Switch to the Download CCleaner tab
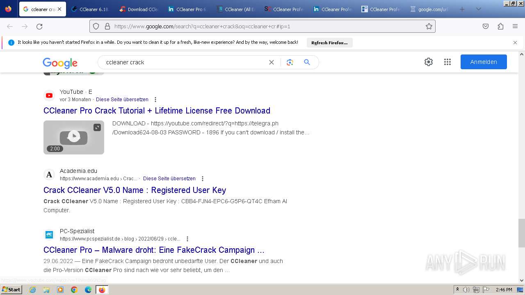This screenshot has width=525, height=295. click(x=139, y=9)
